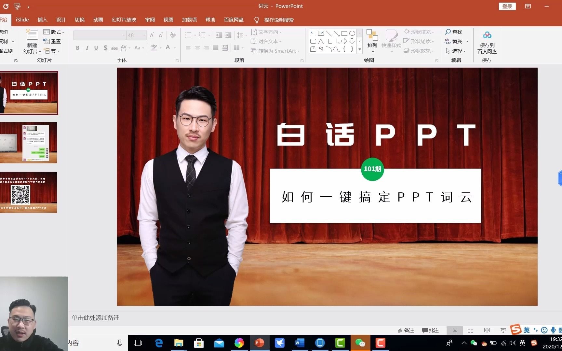562x351 pixels.
Task: Click Replace (替换) button
Action: click(x=454, y=41)
